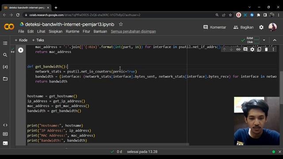This screenshot has height=159, width=283.
Task: Open cell editor settings gear
Action: 252,49
